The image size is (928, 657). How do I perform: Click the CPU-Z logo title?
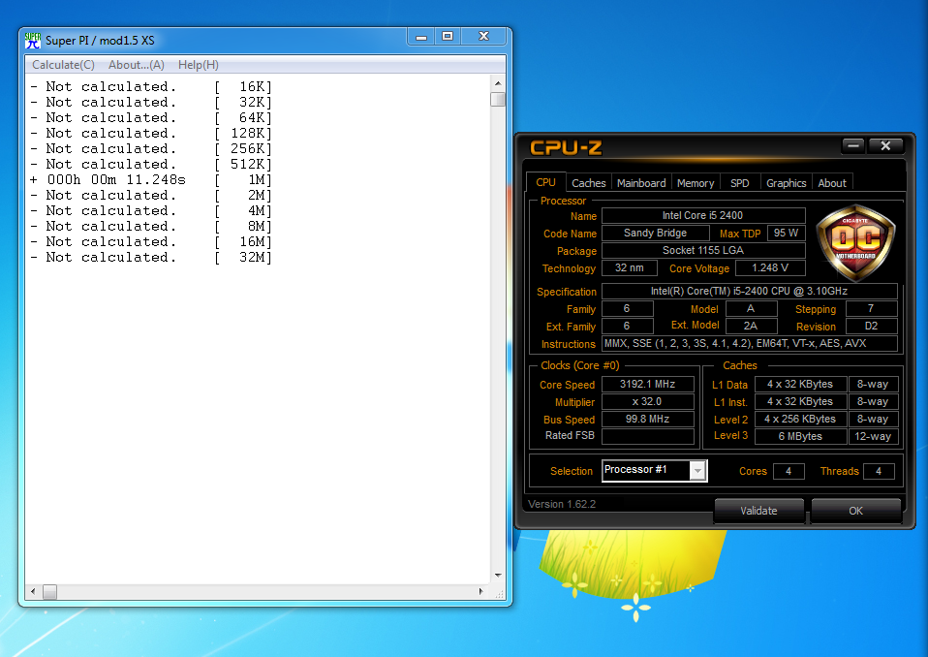pyautogui.click(x=565, y=147)
